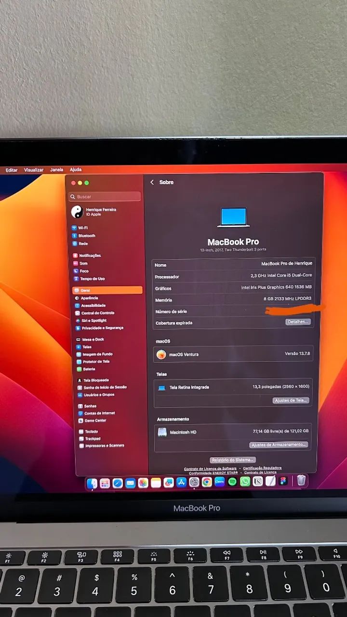Click the Tela Retina Integrada row
The height and width of the screenshot is (617, 347).
tap(233, 387)
